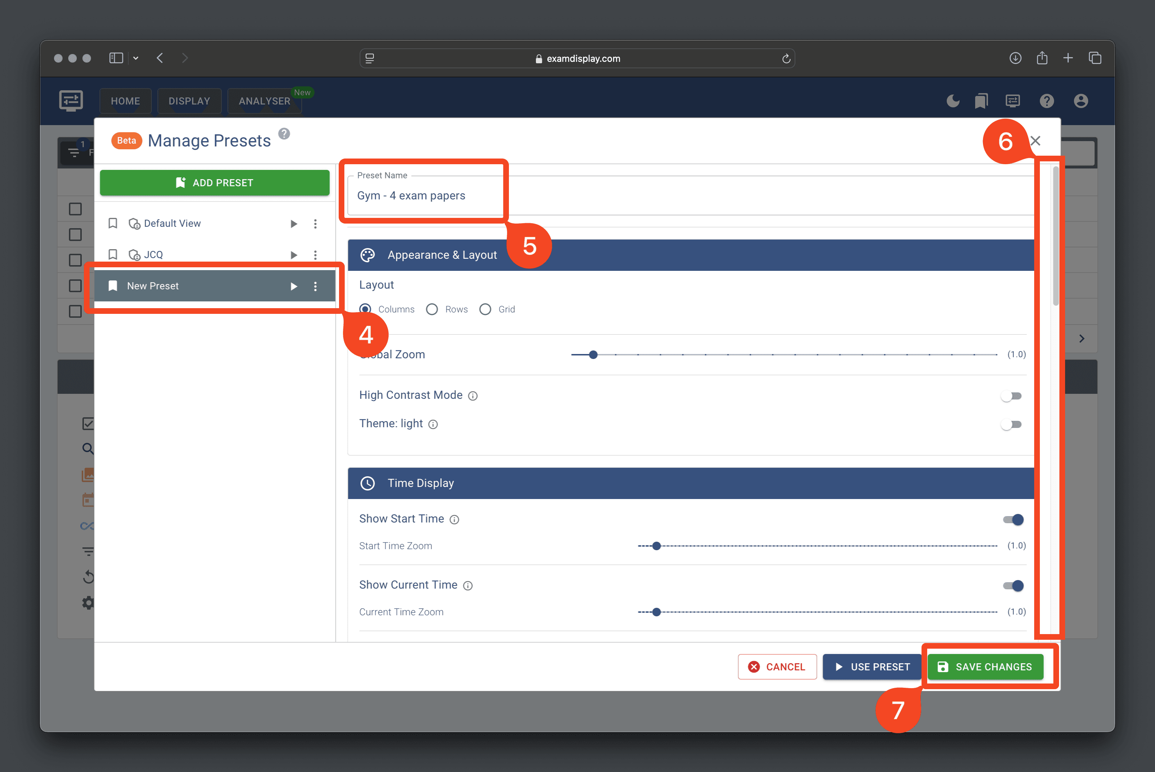Open three-dot menu for New Preset

pos(316,286)
